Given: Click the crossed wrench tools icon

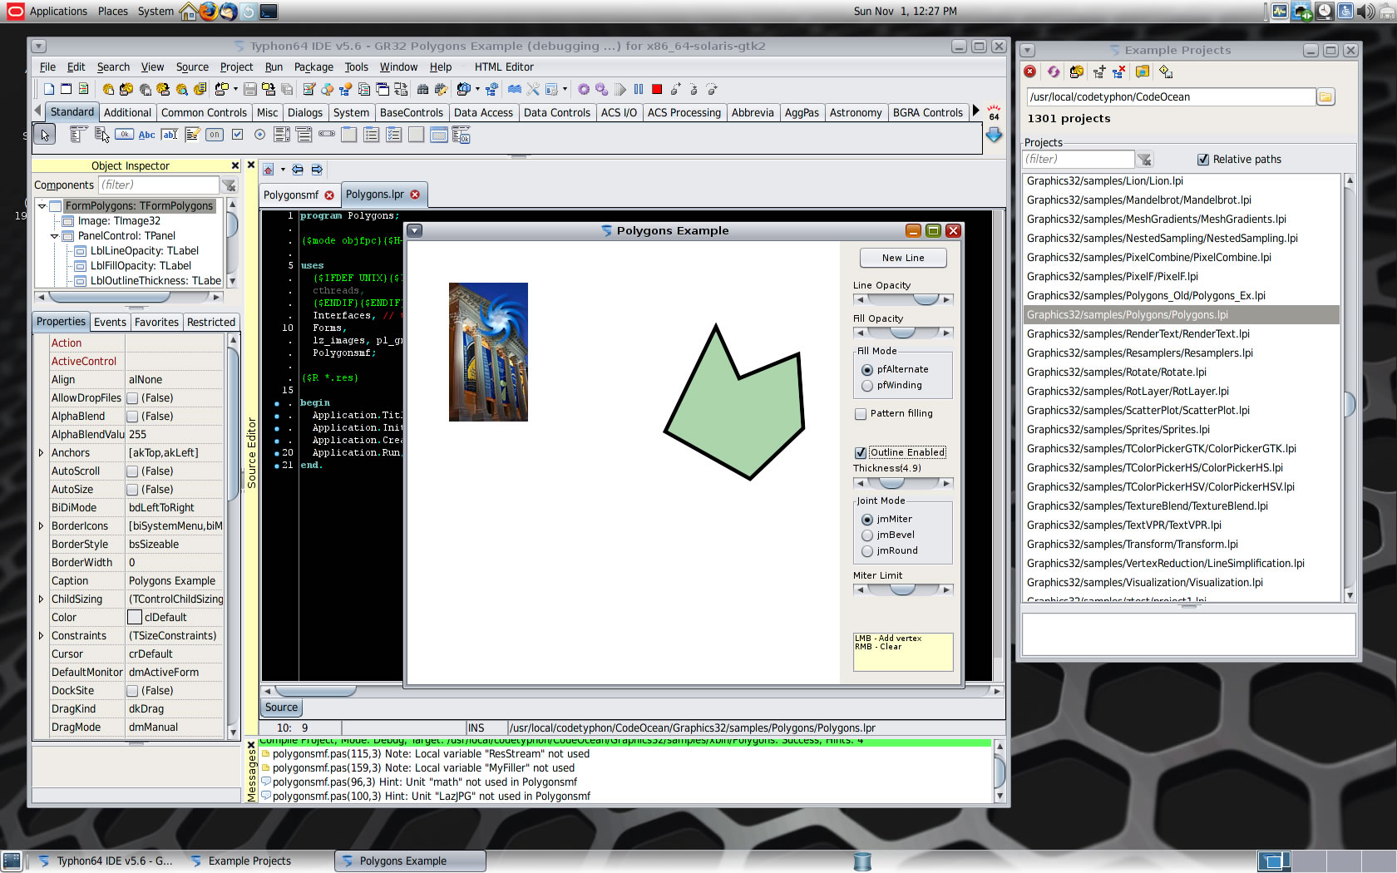Looking at the screenshot, I should (533, 89).
